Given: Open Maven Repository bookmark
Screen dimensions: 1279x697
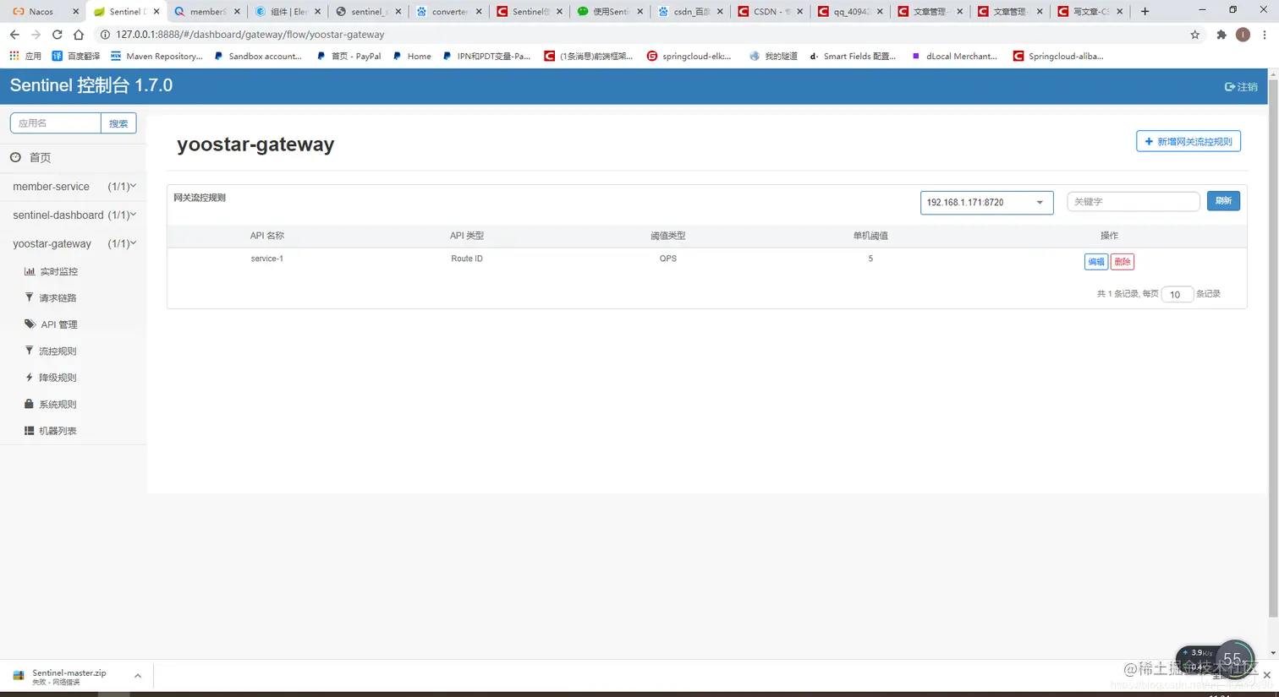Looking at the screenshot, I should (x=157, y=56).
